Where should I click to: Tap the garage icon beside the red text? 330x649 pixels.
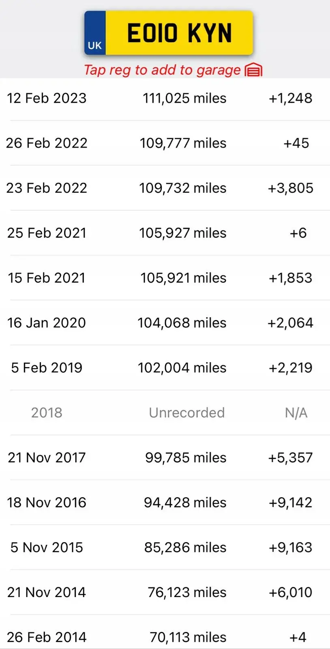(x=253, y=70)
